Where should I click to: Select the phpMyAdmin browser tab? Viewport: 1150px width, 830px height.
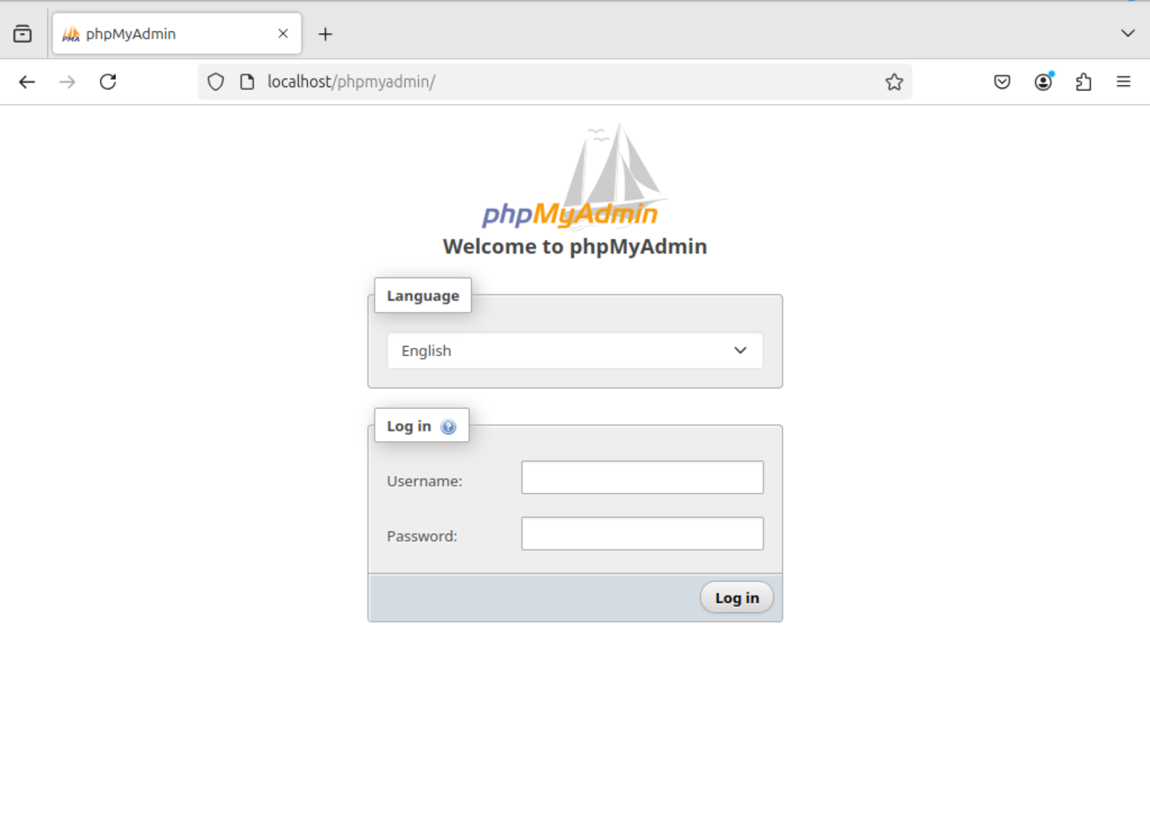coord(145,33)
